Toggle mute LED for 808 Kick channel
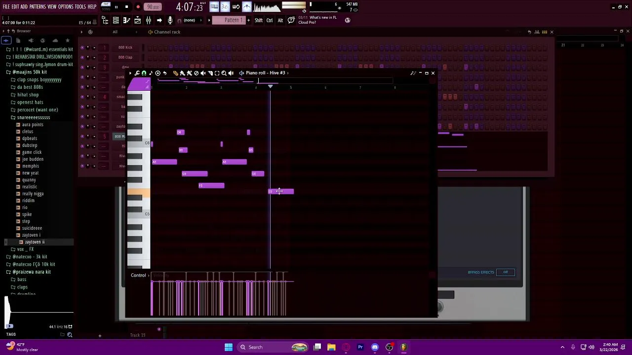Viewport: 632px width, 355px height. point(82,47)
